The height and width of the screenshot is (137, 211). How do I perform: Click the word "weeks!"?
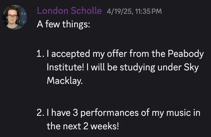[x=105, y=126]
